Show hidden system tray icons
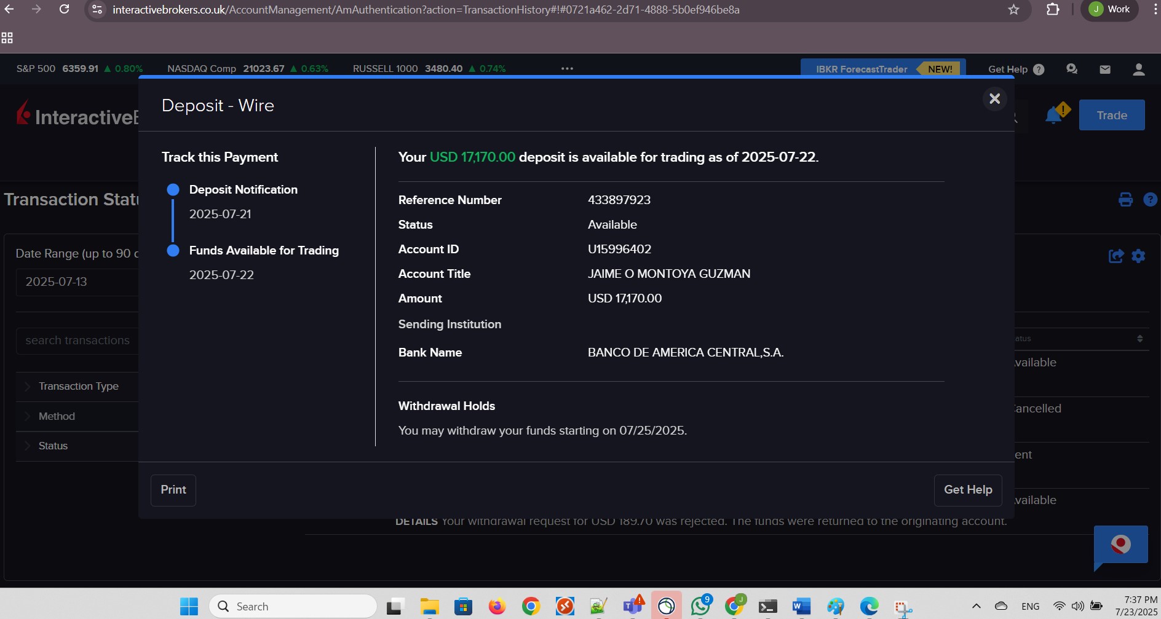Screen dimensions: 1161x619 pos(976,606)
